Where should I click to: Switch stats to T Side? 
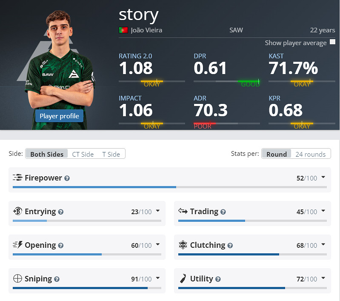click(x=111, y=154)
